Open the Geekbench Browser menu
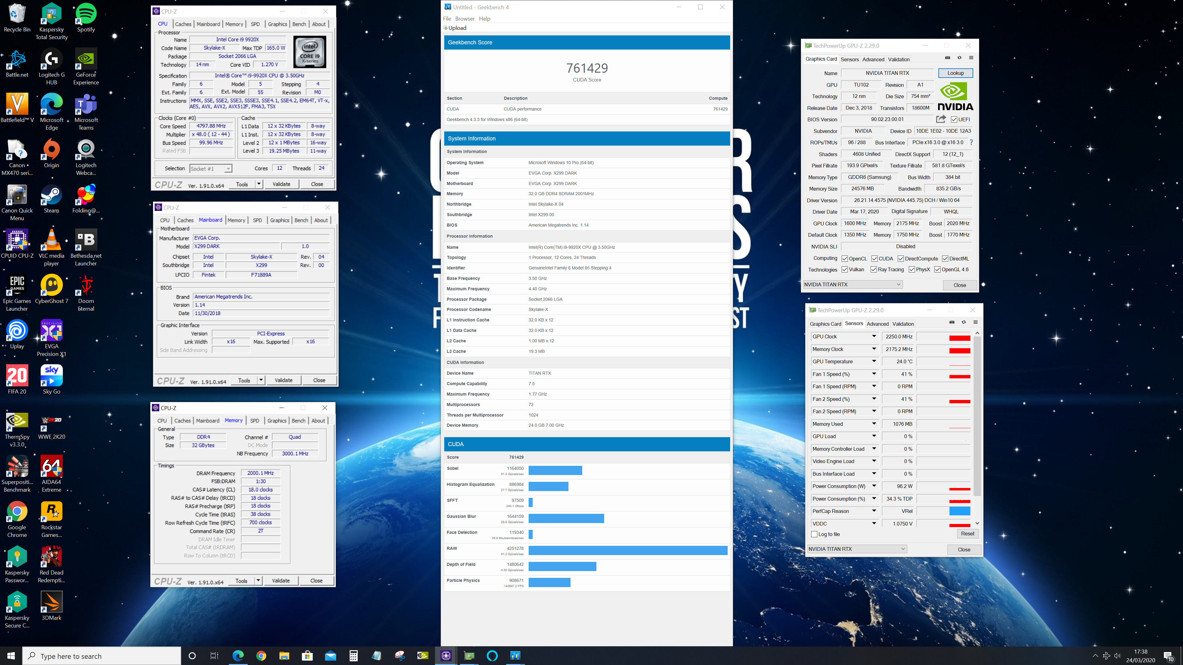This screenshot has height=665, width=1183. pos(465,19)
